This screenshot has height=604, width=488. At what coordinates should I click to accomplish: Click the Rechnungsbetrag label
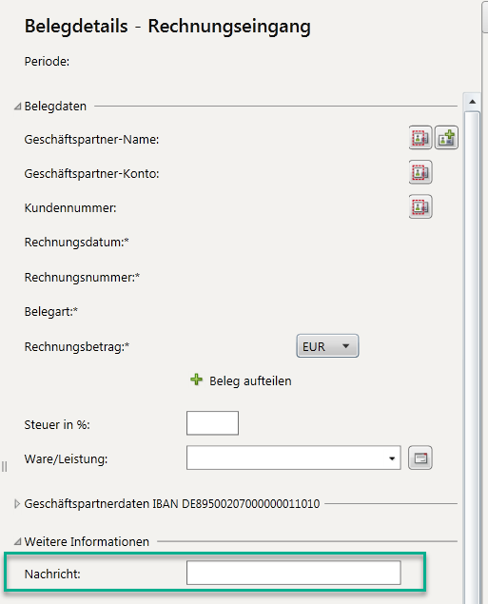point(77,346)
